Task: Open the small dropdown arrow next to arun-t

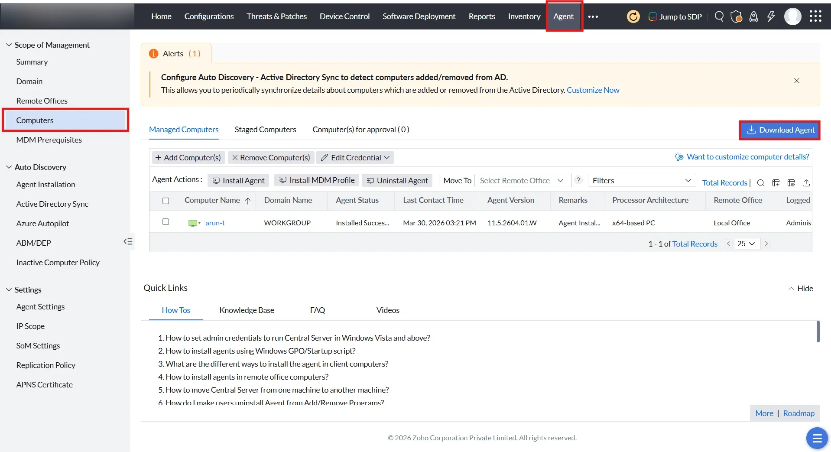Action: (x=200, y=223)
